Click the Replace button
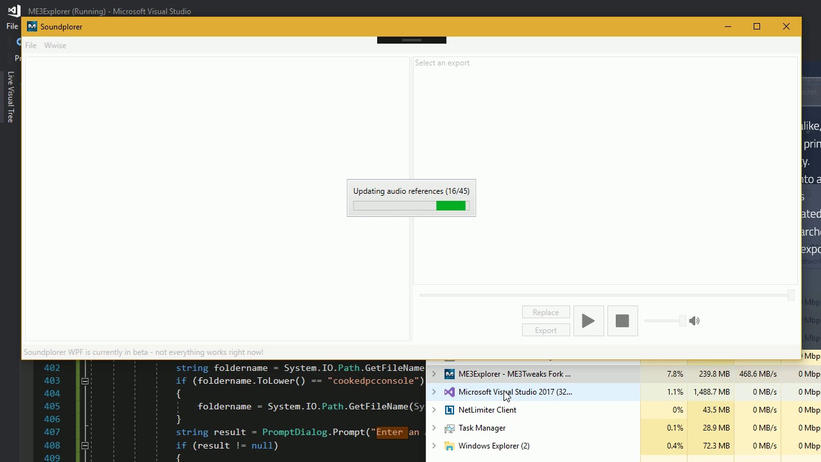This screenshot has height=462, width=821. tap(546, 312)
